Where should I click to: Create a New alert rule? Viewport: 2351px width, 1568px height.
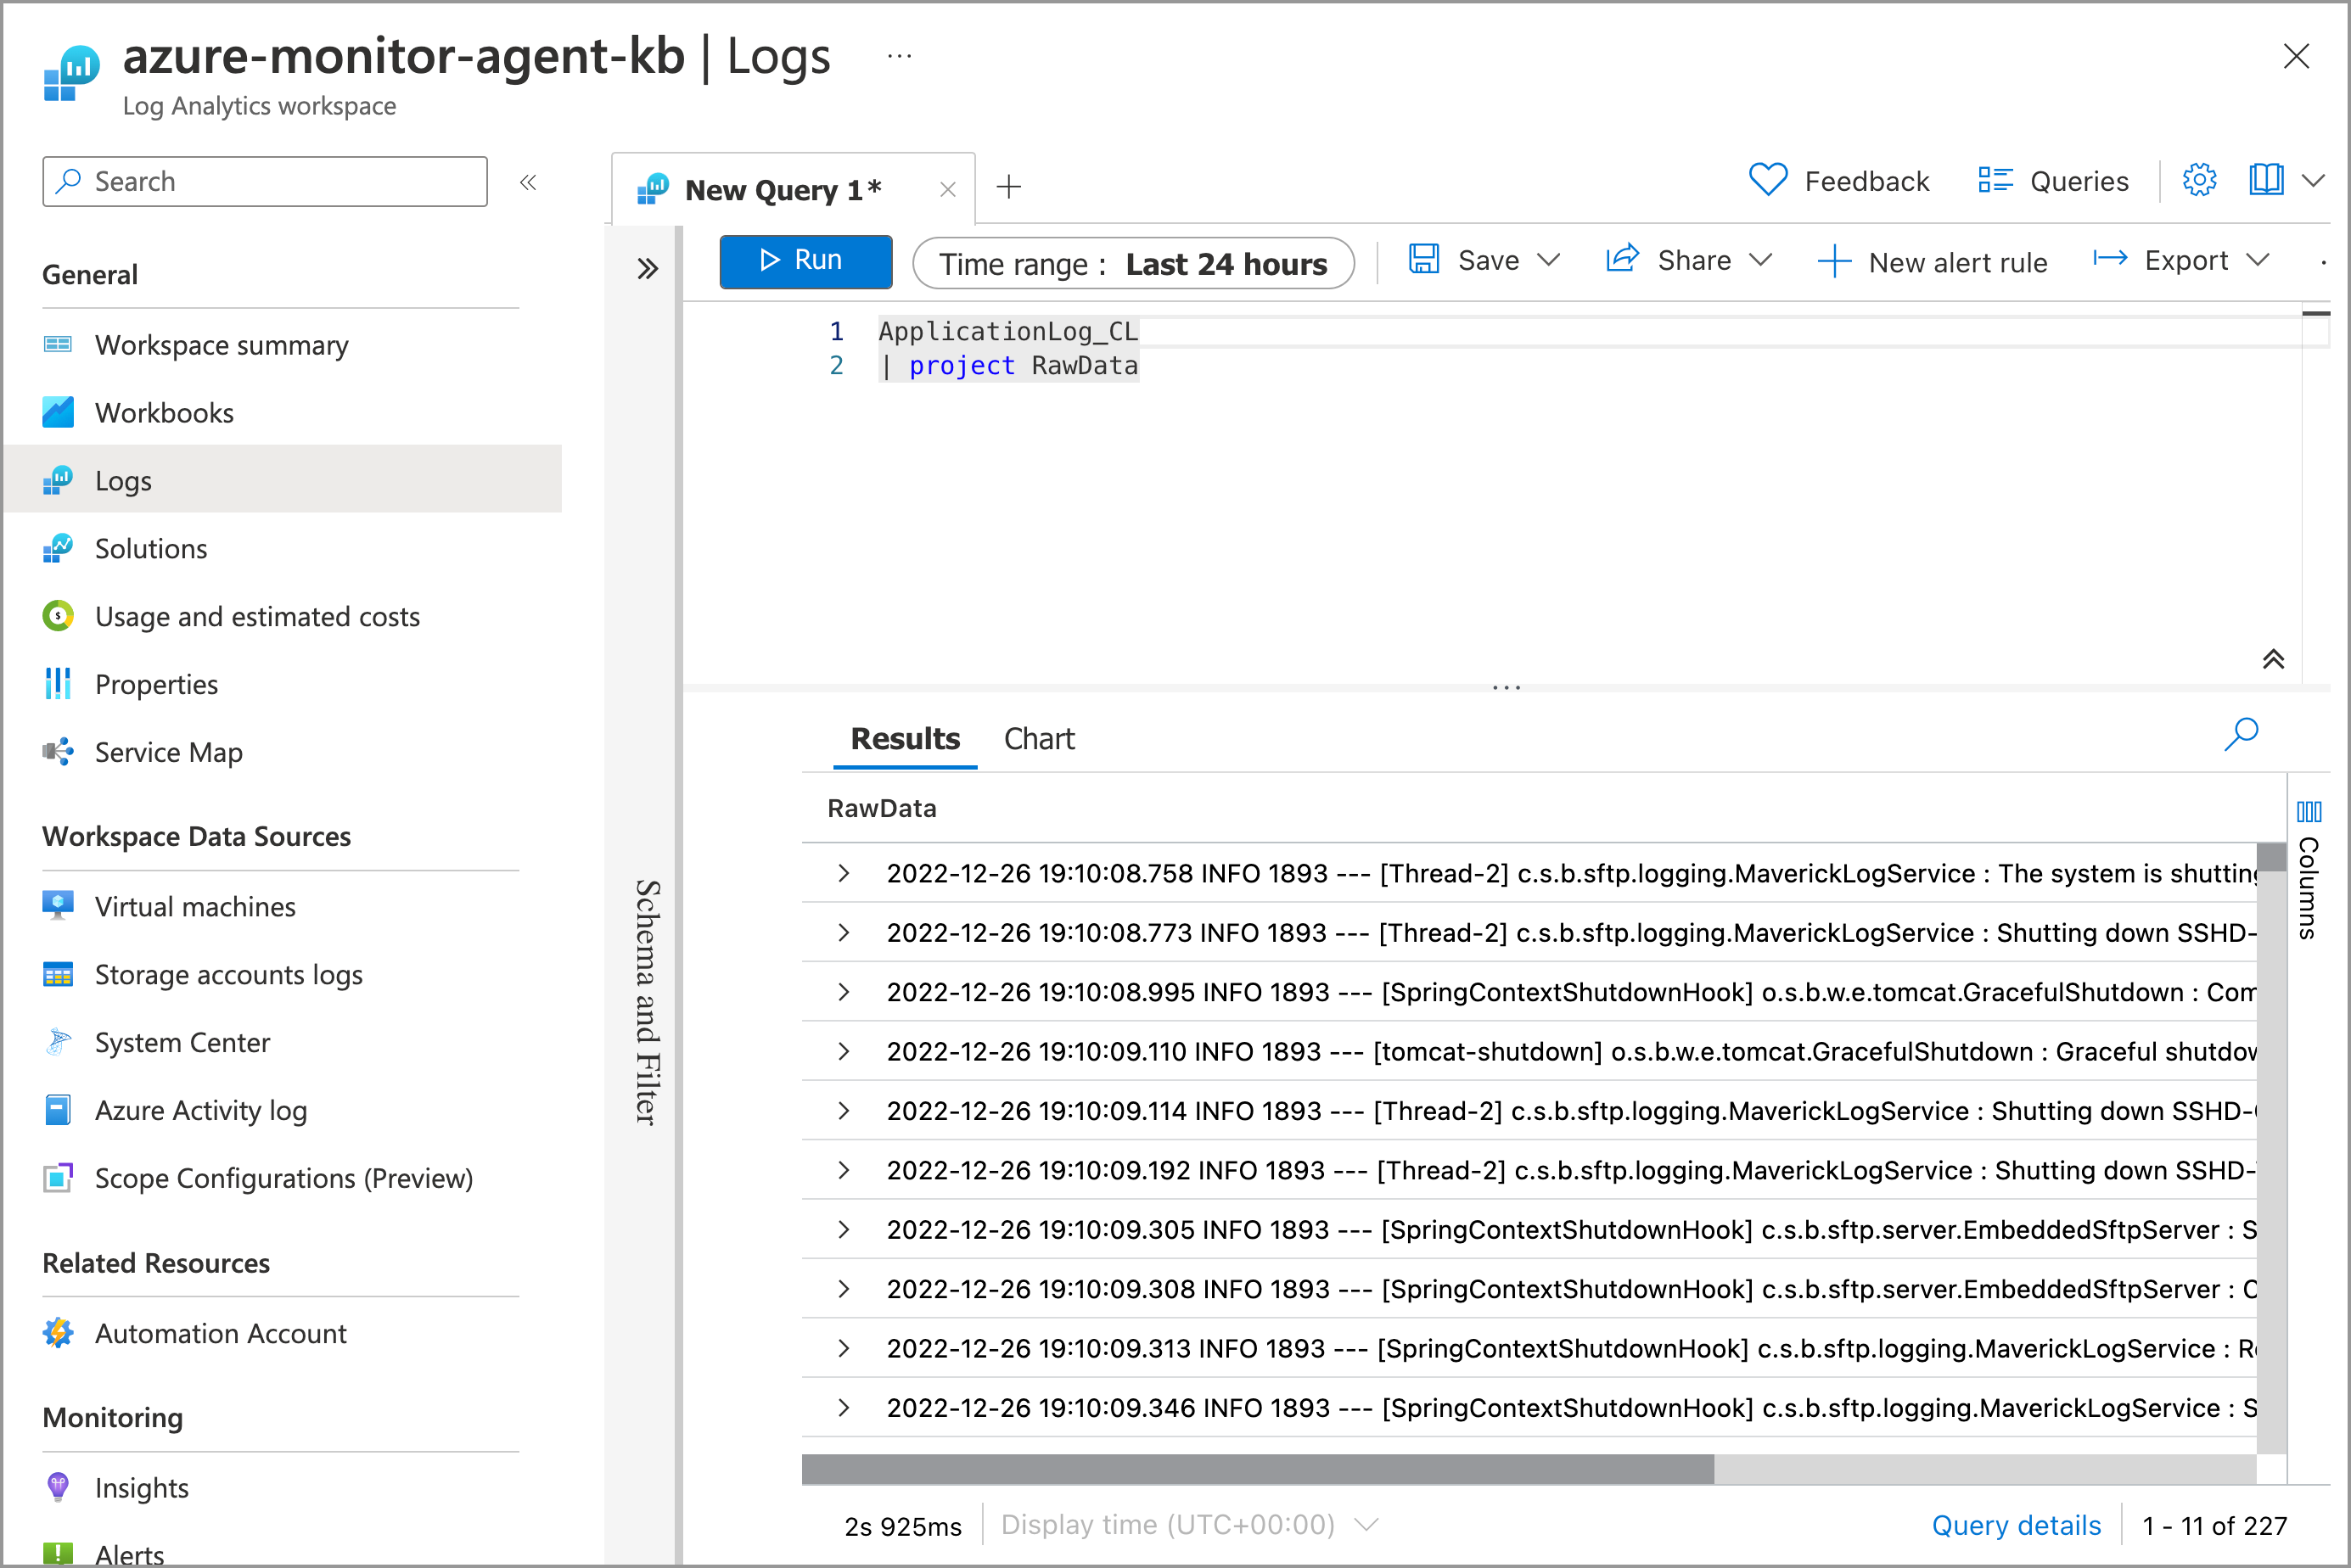[x=1933, y=262]
